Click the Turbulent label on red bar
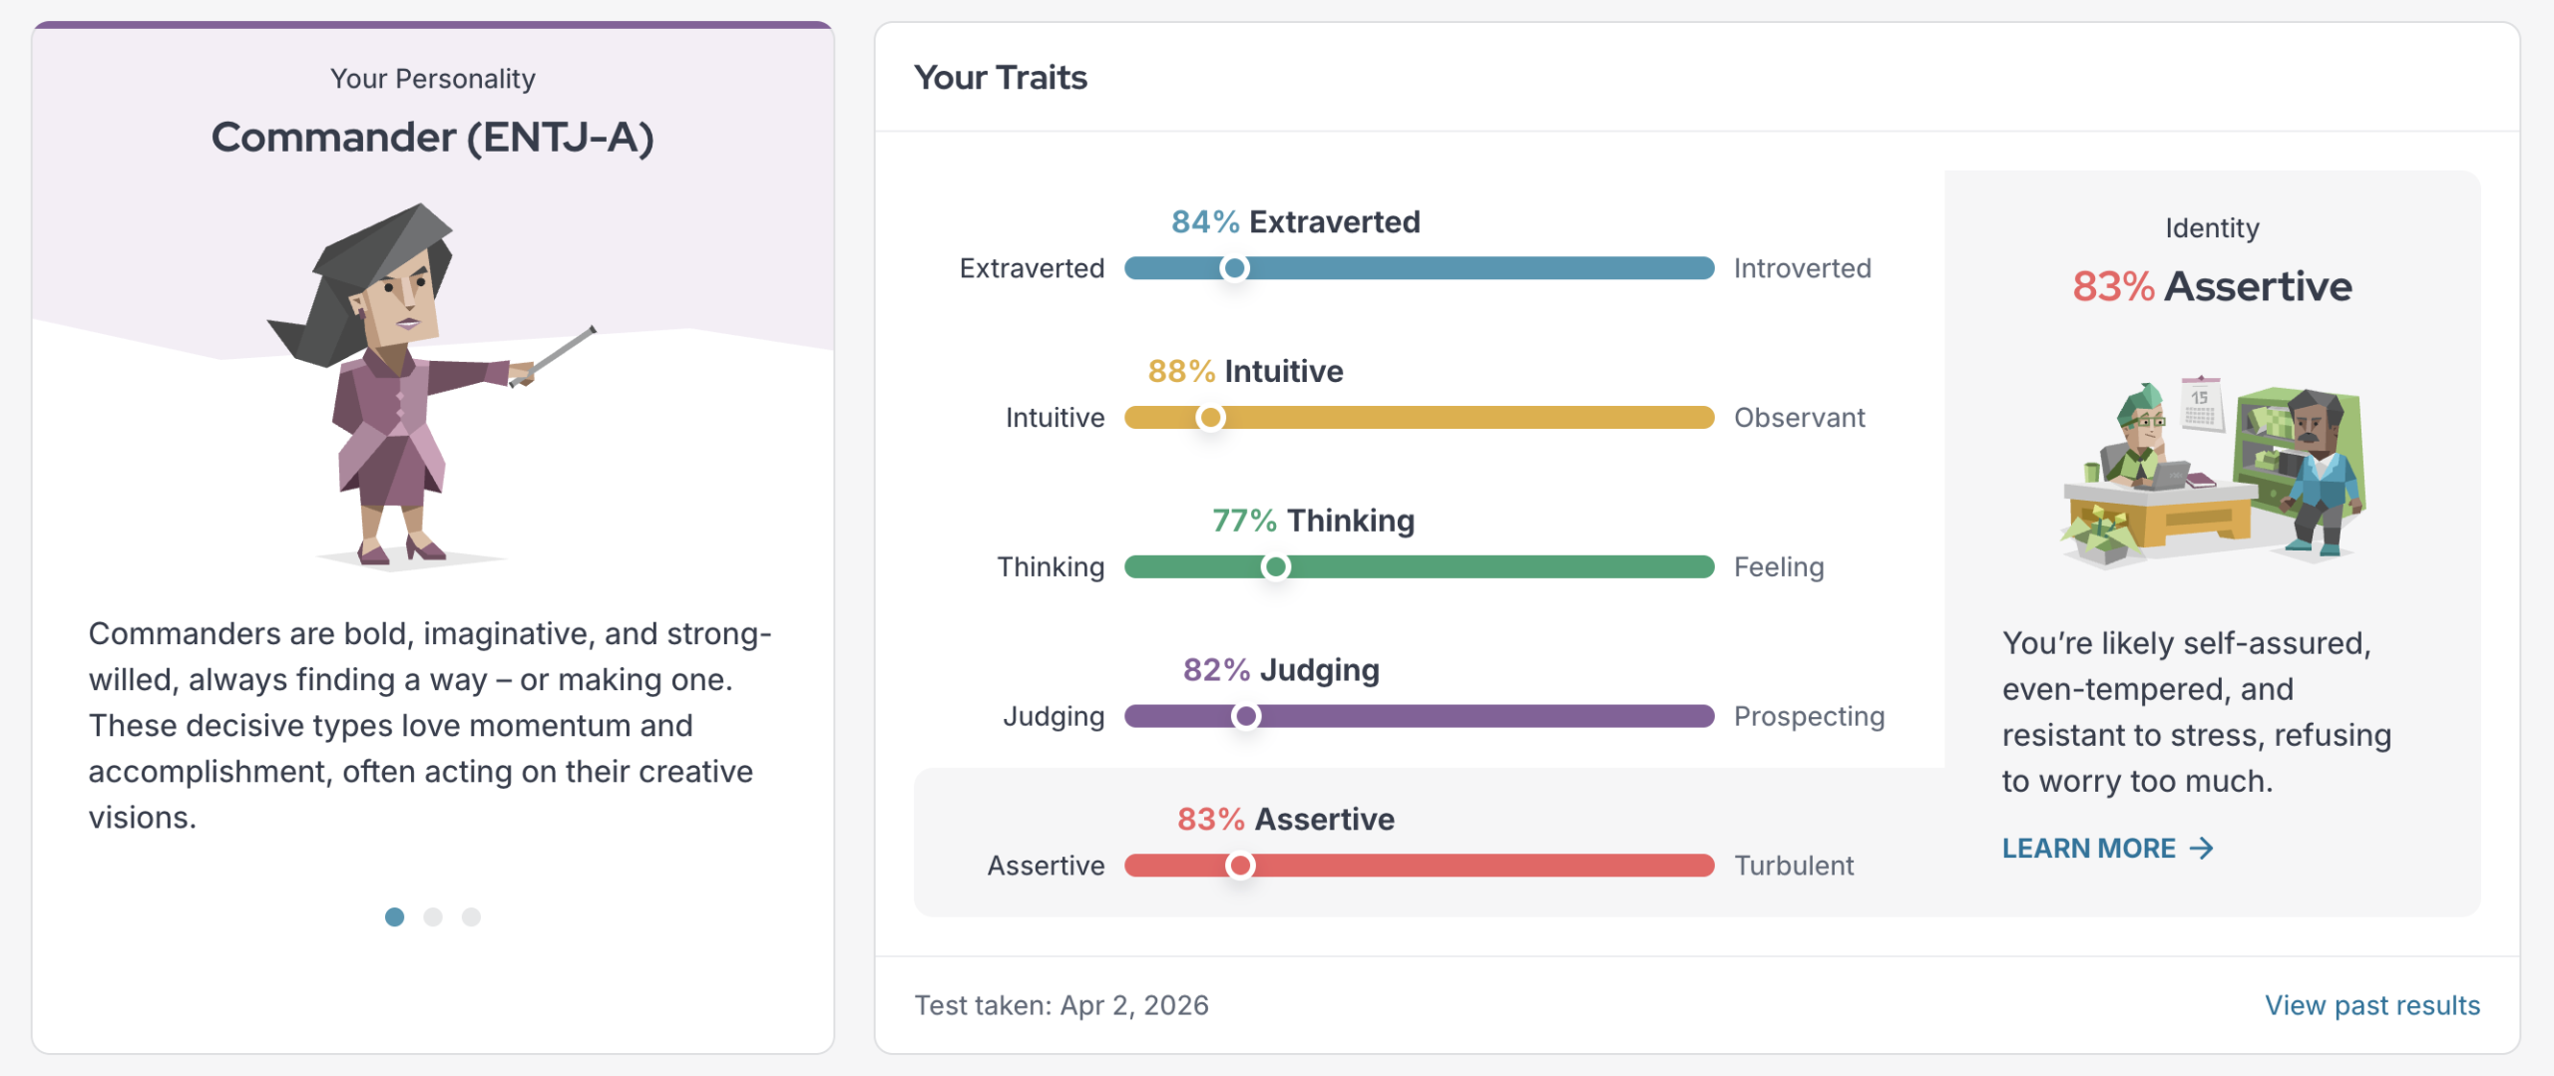 [x=1794, y=866]
